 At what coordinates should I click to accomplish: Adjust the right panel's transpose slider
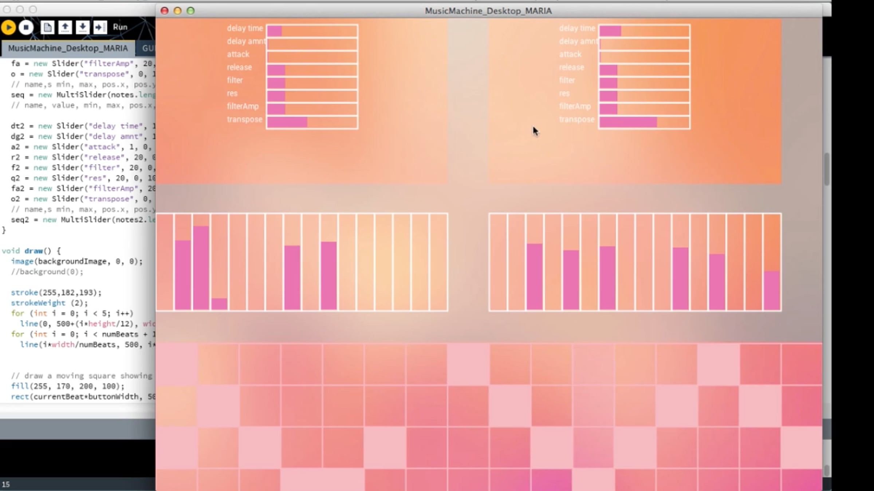pyautogui.click(x=644, y=122)
